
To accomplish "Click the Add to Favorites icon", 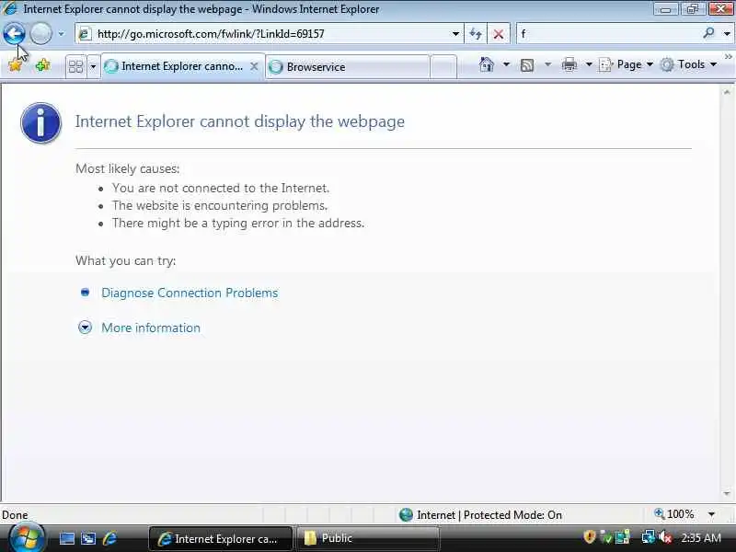I will click(42, 65).
